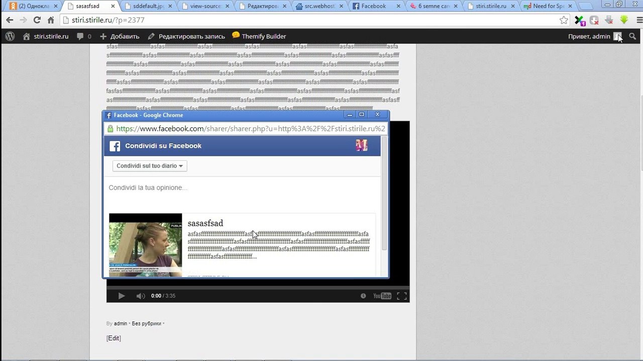
Task: Open the Chrome hamburger menu
Action: tap(639, 20)
